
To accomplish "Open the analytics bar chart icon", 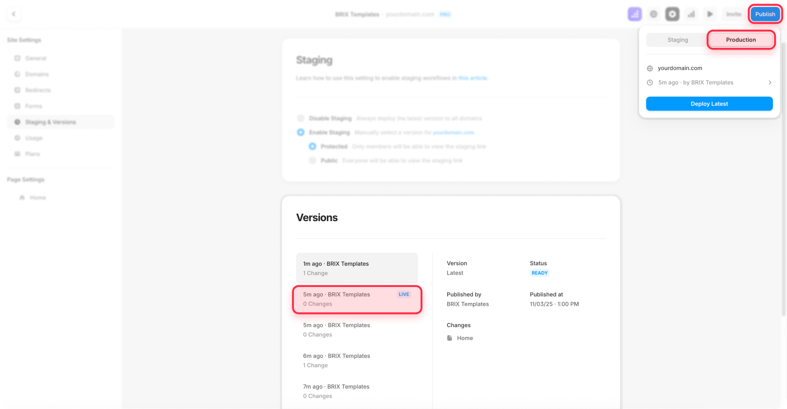I will coord(691,14).
